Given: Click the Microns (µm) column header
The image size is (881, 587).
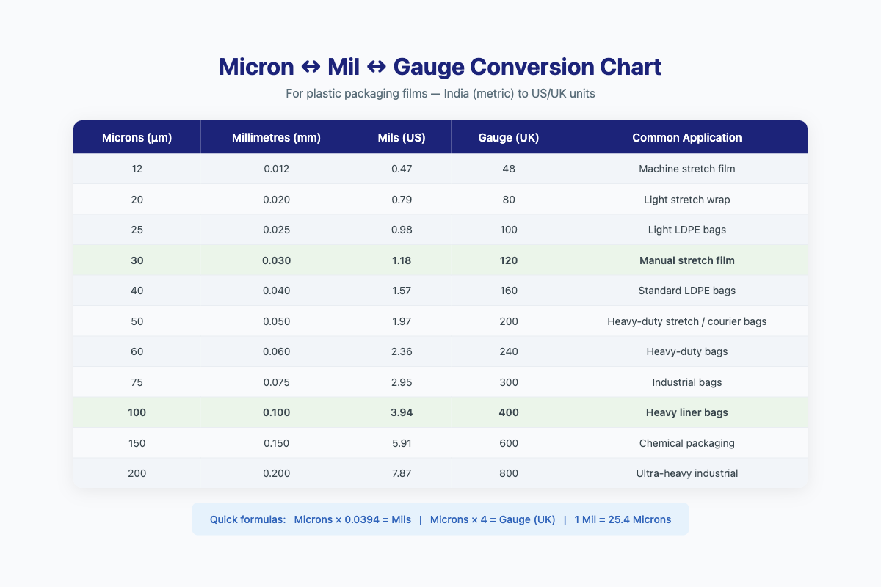Looking at the screenshot, I should click(137, 137).
